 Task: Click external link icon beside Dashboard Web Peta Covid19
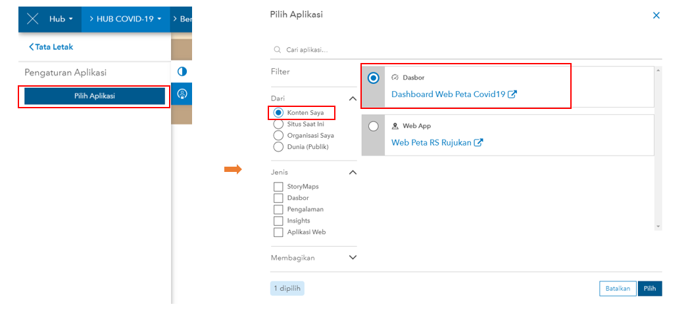pyautogui.click(x=512, y=94)
